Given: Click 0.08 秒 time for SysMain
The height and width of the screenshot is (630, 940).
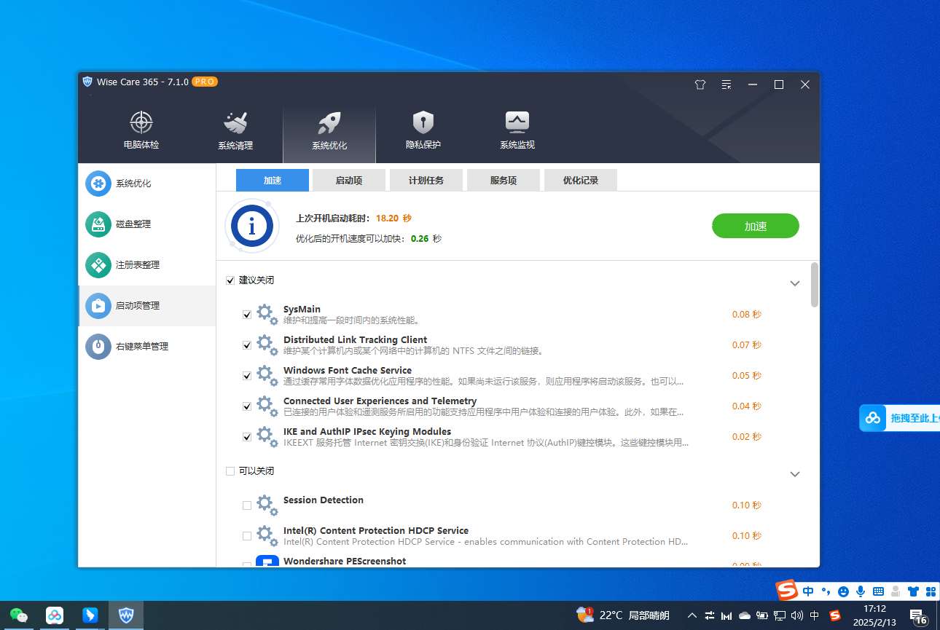Looking at the screenshot, I should click(746, 315).
